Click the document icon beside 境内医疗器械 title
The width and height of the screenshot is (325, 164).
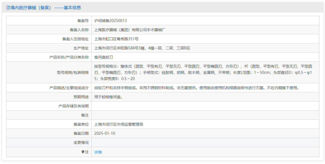pyautogui.click(x=8, y=8)
